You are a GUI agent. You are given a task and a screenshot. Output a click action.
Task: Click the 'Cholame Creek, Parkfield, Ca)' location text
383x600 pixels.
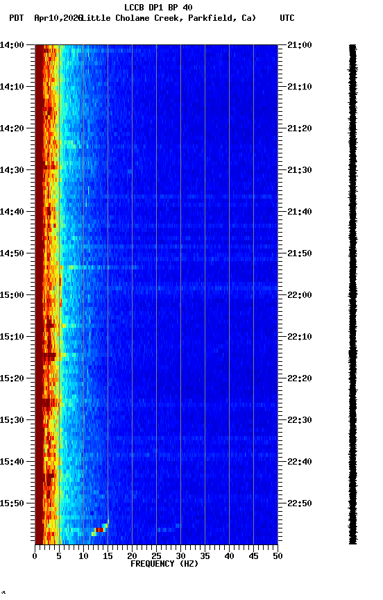[185, 18]
